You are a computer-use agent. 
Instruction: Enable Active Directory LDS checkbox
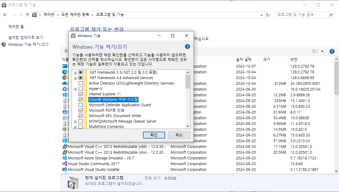coord(81,83)
